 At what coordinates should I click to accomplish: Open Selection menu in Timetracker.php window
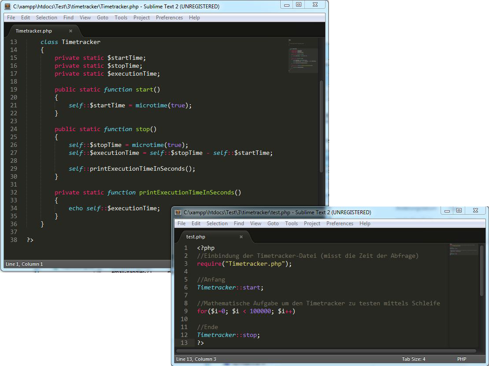(46, 18)
